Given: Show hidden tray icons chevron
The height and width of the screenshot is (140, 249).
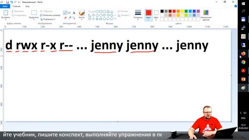Looking at the screenshot, I should (241, 113).
